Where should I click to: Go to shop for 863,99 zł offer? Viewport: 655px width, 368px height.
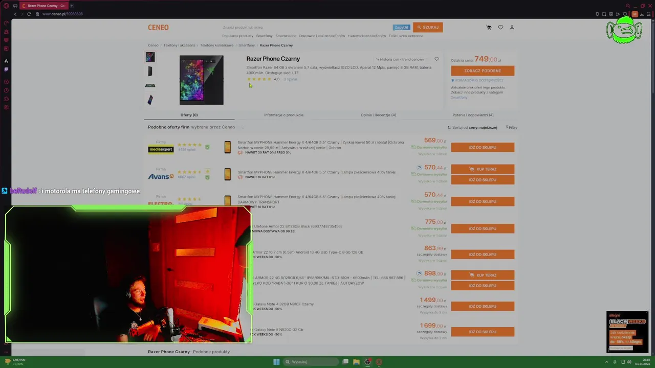coord(483,255)
